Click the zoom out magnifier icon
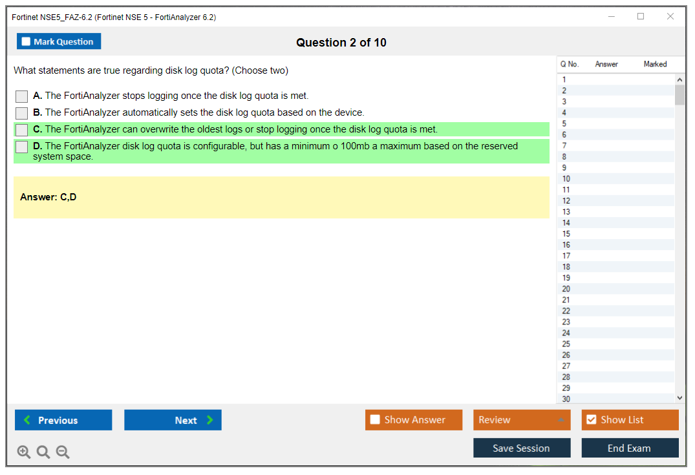Viewport: 695px width, 475px height. [x=63, y=452]
